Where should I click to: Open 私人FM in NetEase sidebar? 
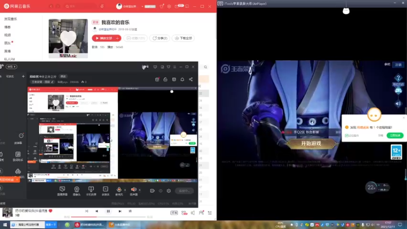tap(10, 59)
